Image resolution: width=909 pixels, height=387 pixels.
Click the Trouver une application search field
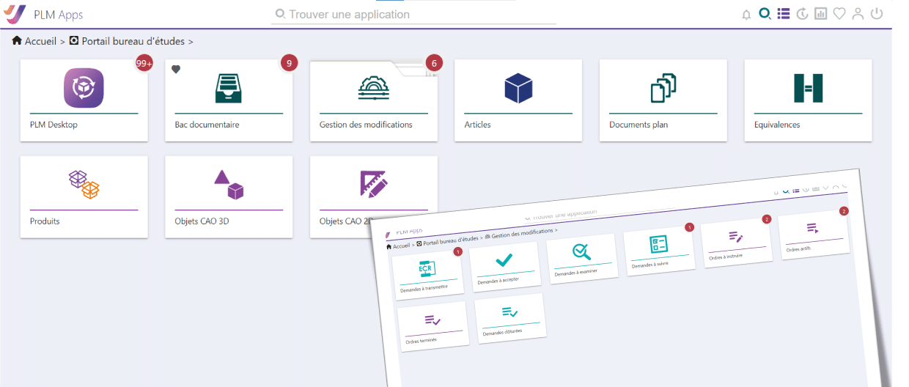tap(414, 15)
